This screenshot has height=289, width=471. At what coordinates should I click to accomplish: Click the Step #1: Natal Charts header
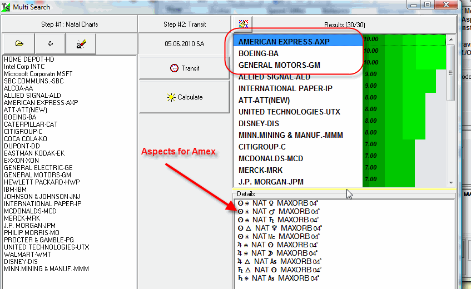[x=69, y=24]
